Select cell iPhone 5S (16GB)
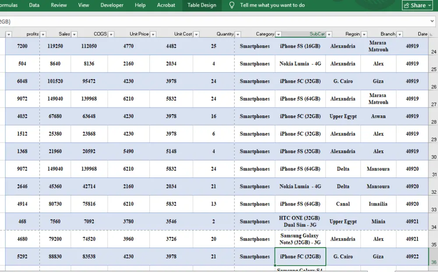438x272 pixels. (300, 46)
